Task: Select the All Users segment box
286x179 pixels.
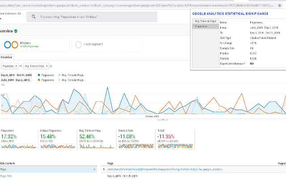Action: click(x=35, y=45)
